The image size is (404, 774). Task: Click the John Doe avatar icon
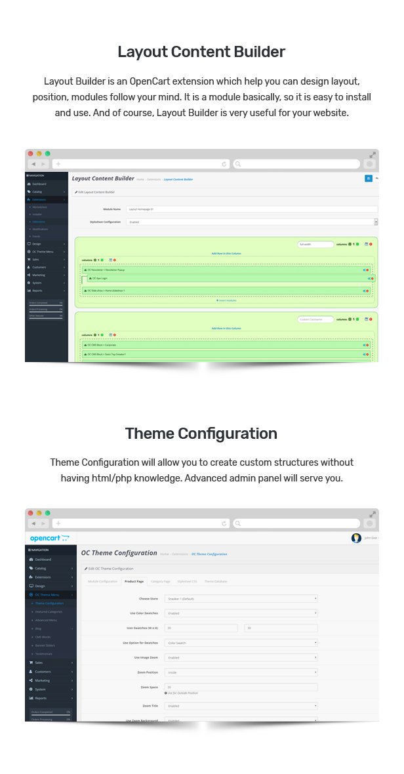[356, 538]
